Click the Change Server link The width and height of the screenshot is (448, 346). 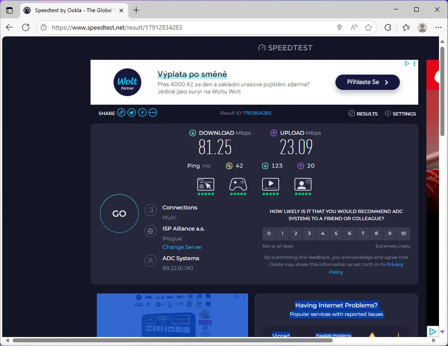pyautogui.click(x=182, y=247)
